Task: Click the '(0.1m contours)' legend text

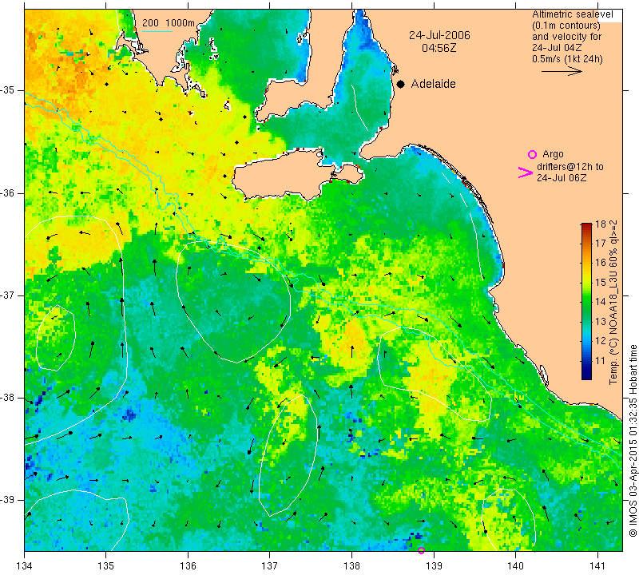Action: pos(566,26)
